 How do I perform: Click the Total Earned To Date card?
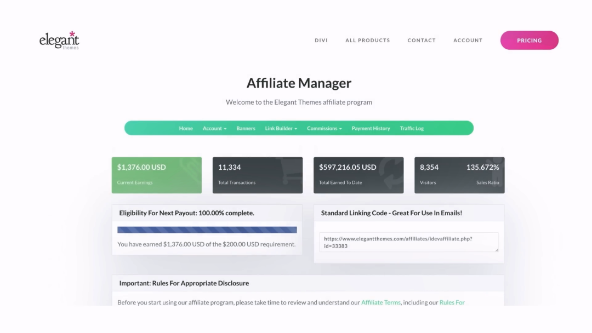tap(358, 175)
